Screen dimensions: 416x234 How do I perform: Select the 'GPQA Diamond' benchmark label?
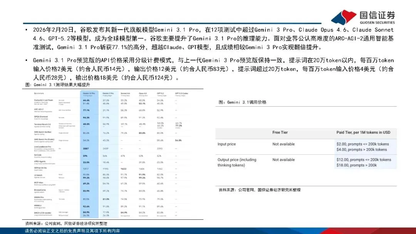[x=41, y=117]
